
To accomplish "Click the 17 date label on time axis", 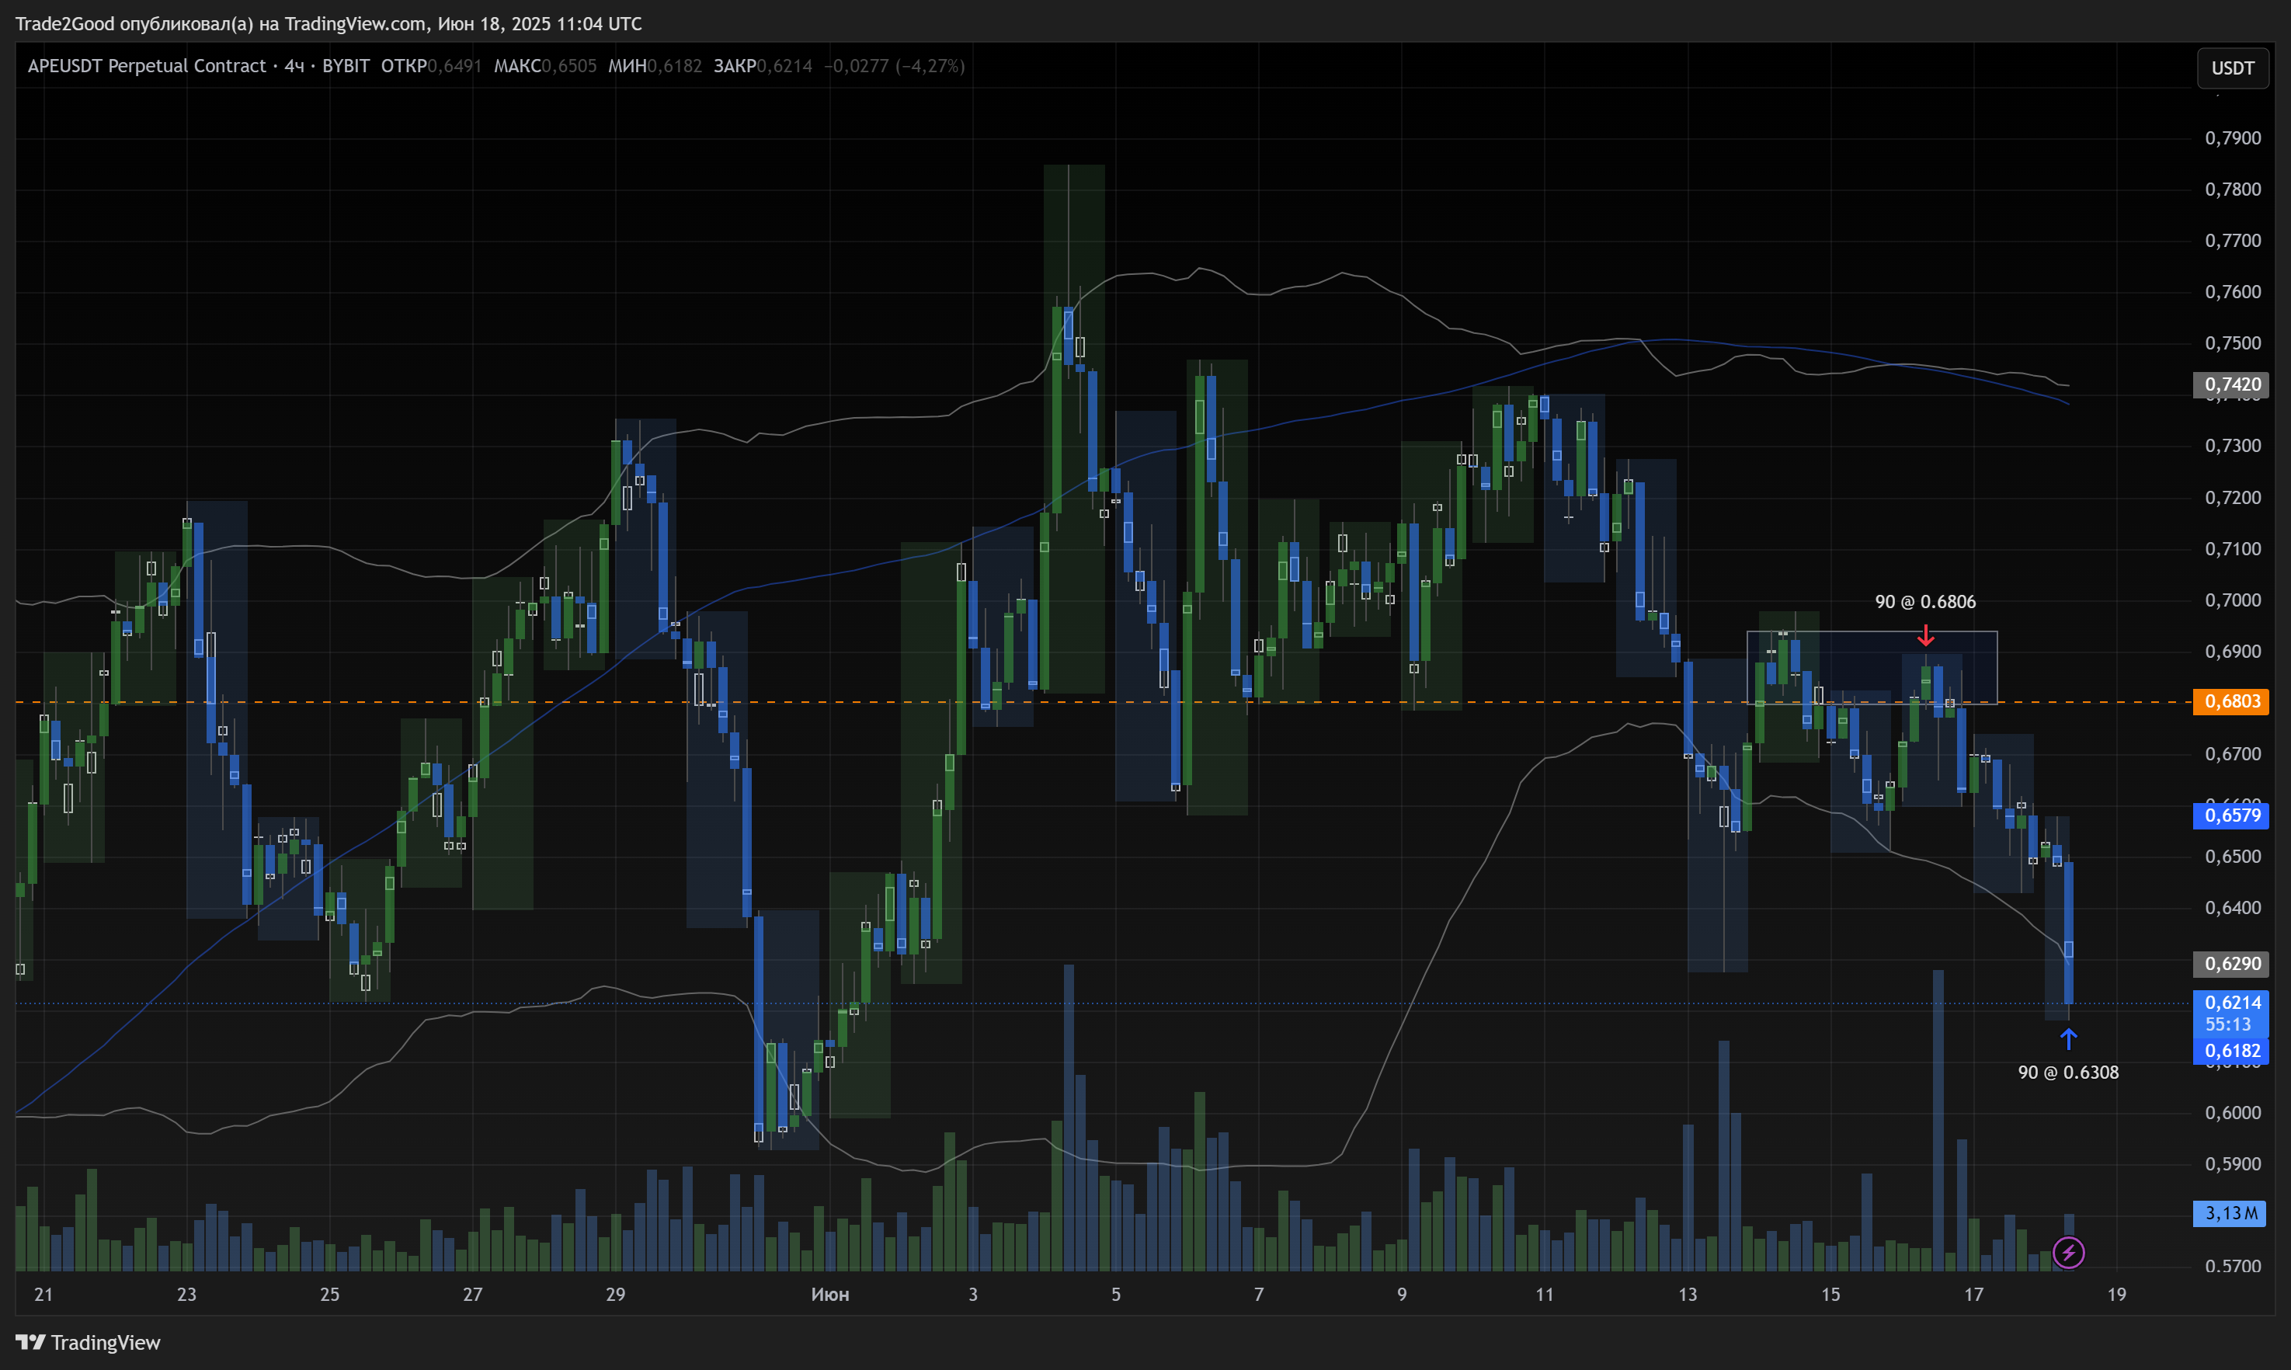I will [x=1973, y=1295].
